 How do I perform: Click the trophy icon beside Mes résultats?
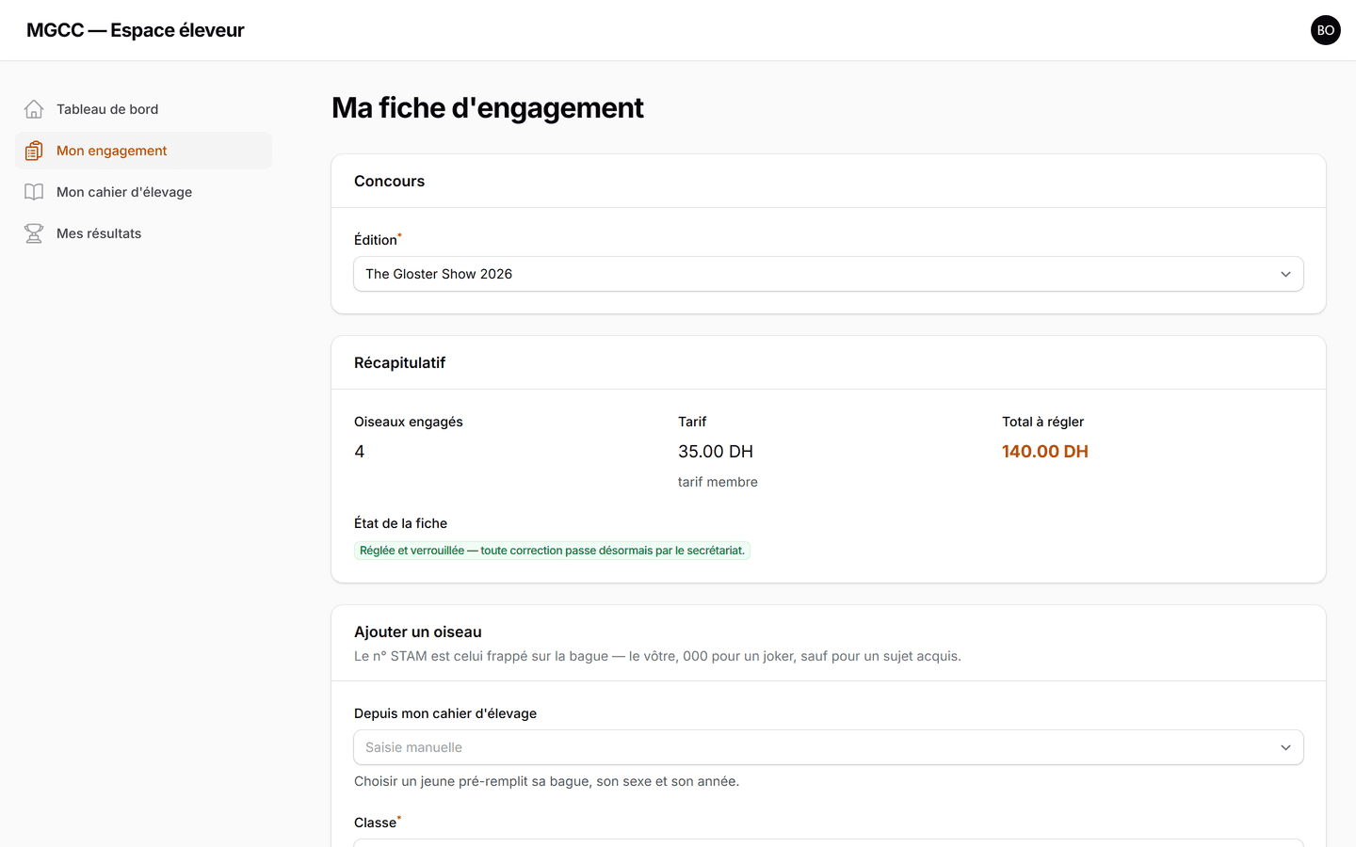click(34, 233)
